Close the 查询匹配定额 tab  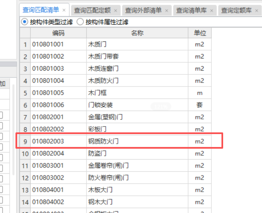pyautogui.click(x=116, y=11)
